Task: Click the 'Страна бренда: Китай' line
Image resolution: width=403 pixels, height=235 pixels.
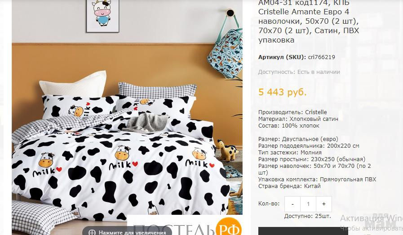Action: coord(289,186)
